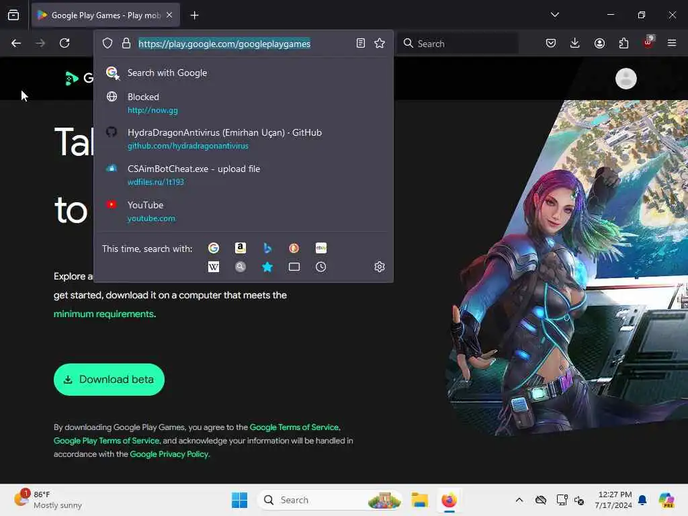This screenshot has width=688, height=516.
Task: Open the notifications bell icon
Action: pos(642,500)
